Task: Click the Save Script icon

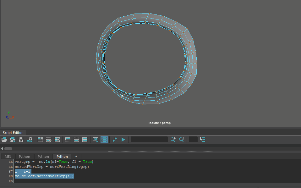Action: (x=21, y=139)
